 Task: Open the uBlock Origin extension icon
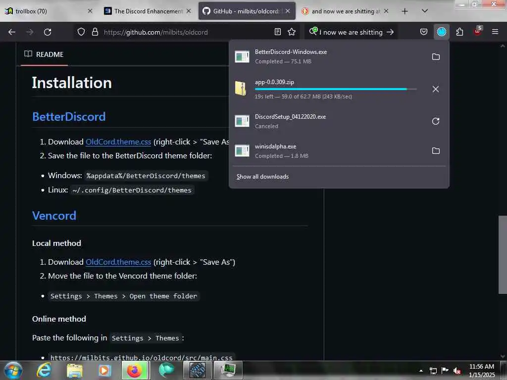click(478, 32)
